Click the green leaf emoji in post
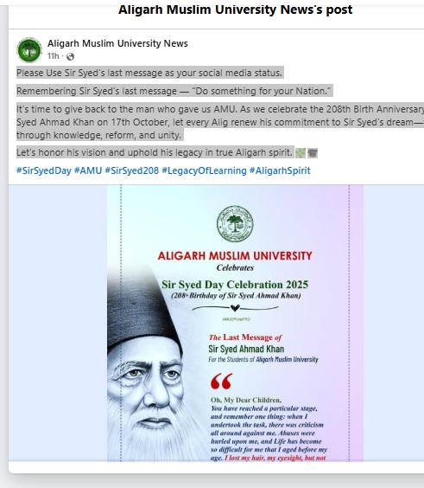Viewport: 424px width, 488px height. [x=301, y=153]
